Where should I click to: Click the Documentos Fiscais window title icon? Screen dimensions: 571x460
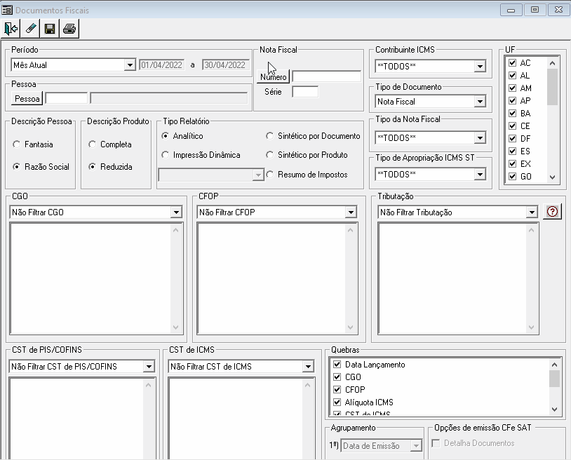[7, 10]
